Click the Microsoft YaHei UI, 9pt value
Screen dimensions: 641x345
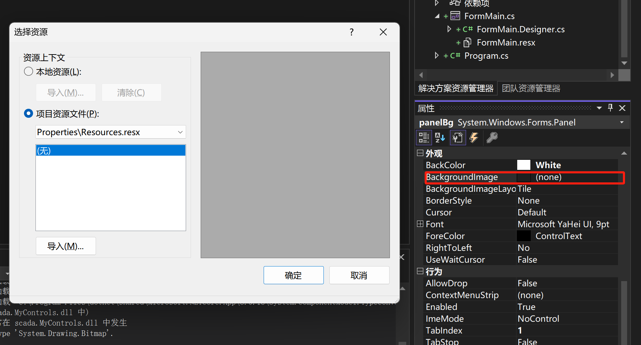563,224
